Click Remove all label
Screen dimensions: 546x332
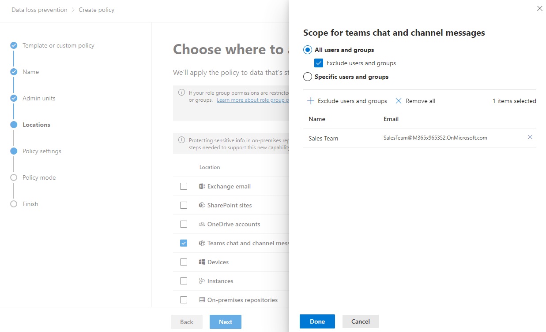[x=420, y=101]
